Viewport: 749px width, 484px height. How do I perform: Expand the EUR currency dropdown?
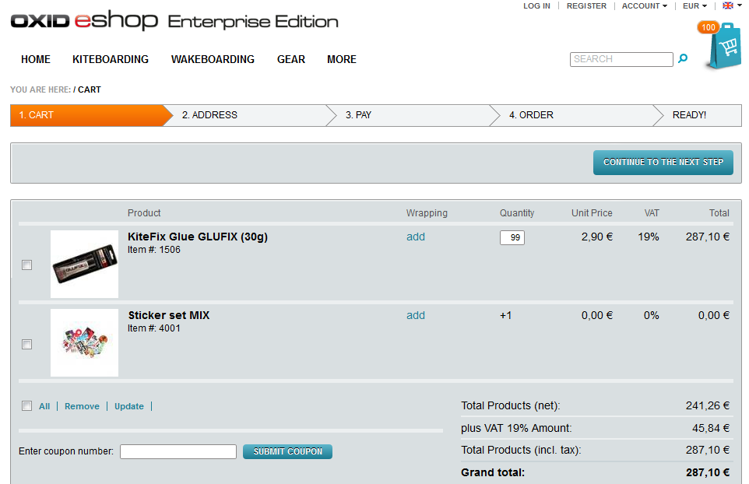(694, 6)
